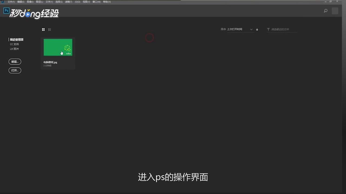Open the 窗口(W) menu
Image resolution: width=346 pixels, height=194 pixels.
coord(97,2)
